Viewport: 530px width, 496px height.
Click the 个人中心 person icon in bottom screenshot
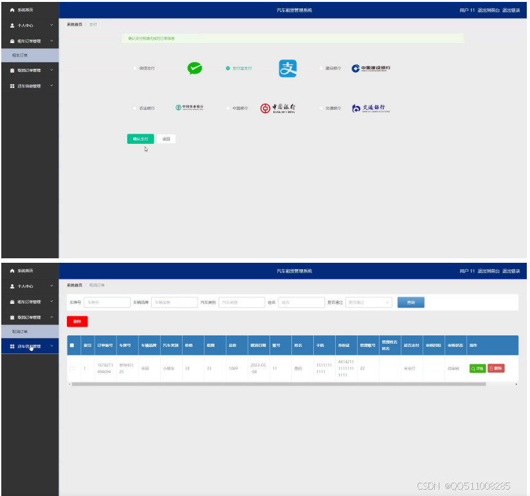(12, 287)
